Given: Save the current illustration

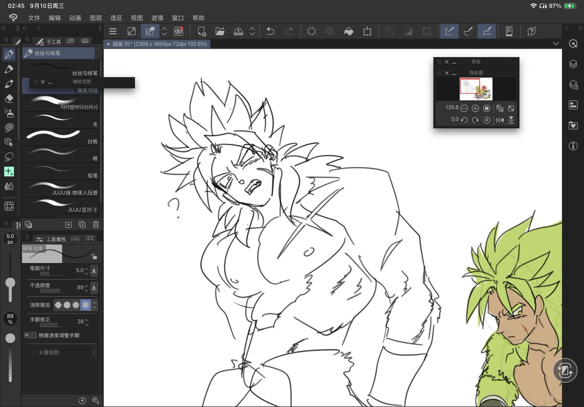Looking at the screenshot, I should pos(238,31).
